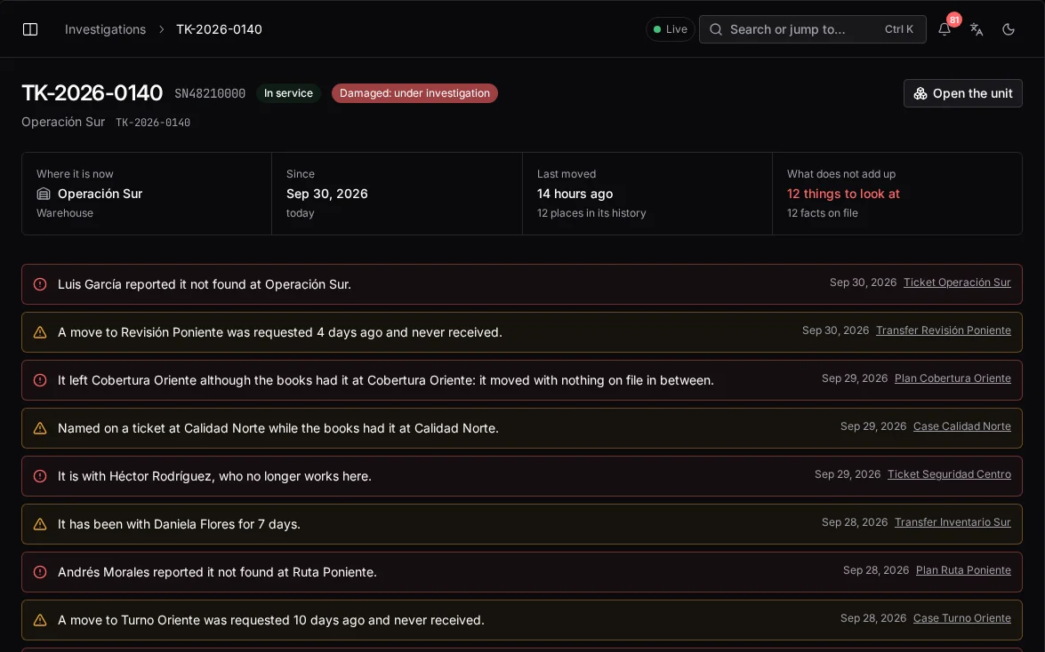
Task: Toggle the sidebar panel icon
Action: [30, 29]
